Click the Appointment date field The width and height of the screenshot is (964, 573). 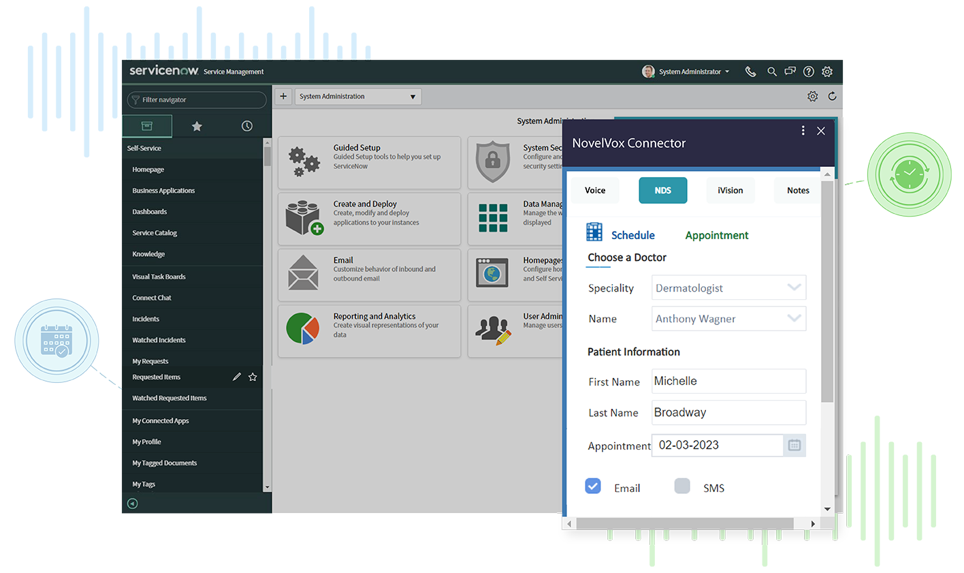tap(718, 446)
